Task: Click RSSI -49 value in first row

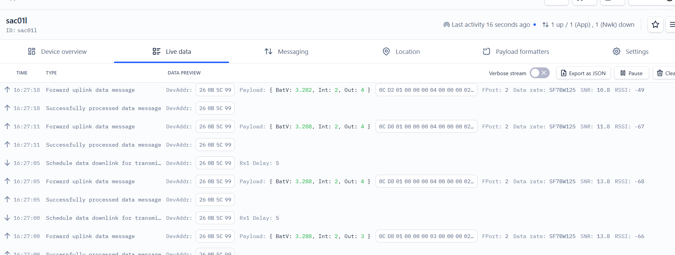Action: coord(639,90)
